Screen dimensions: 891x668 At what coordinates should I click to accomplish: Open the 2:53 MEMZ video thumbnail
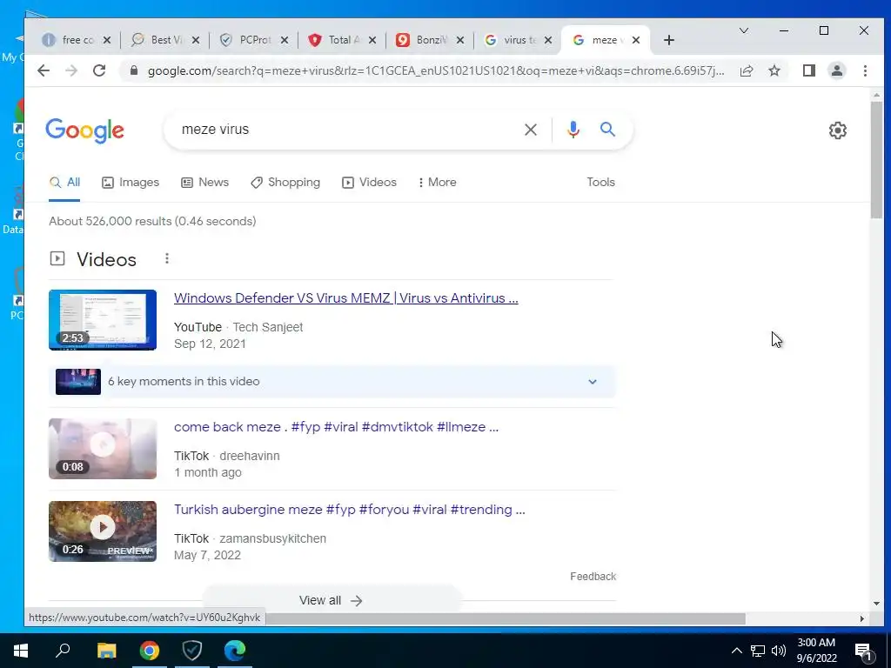[x=103, y=320]
